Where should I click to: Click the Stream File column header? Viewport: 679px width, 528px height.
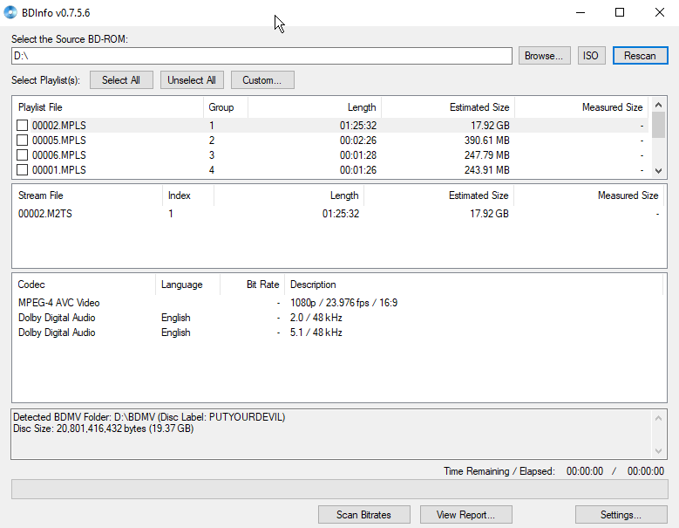(87, 195)
